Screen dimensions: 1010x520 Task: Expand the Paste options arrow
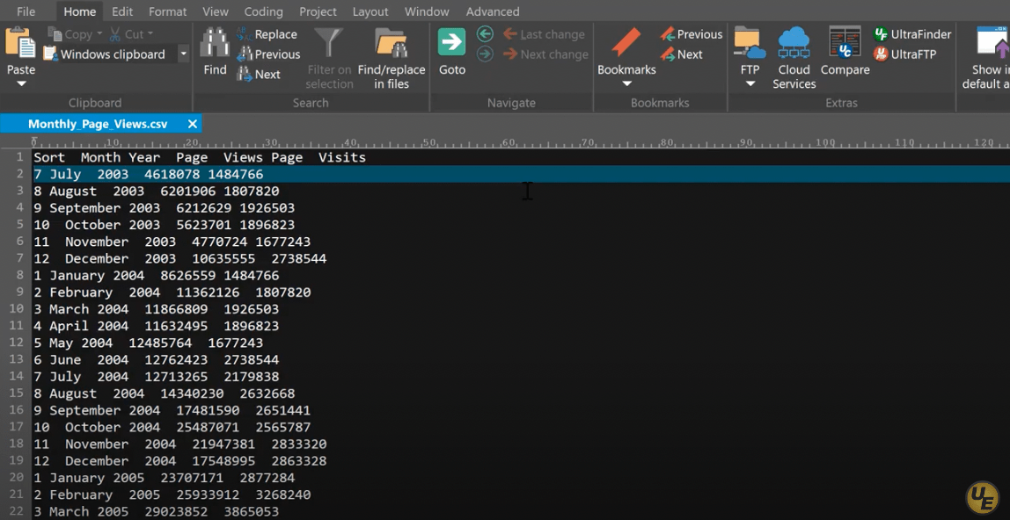21,84
